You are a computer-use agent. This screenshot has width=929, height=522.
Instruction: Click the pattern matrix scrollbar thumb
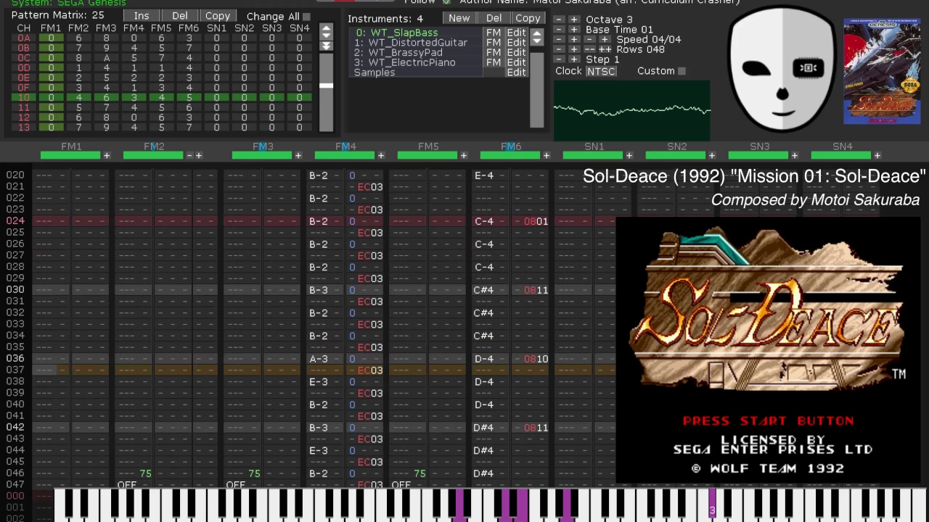pyautogui.click(x=326, y=86)
